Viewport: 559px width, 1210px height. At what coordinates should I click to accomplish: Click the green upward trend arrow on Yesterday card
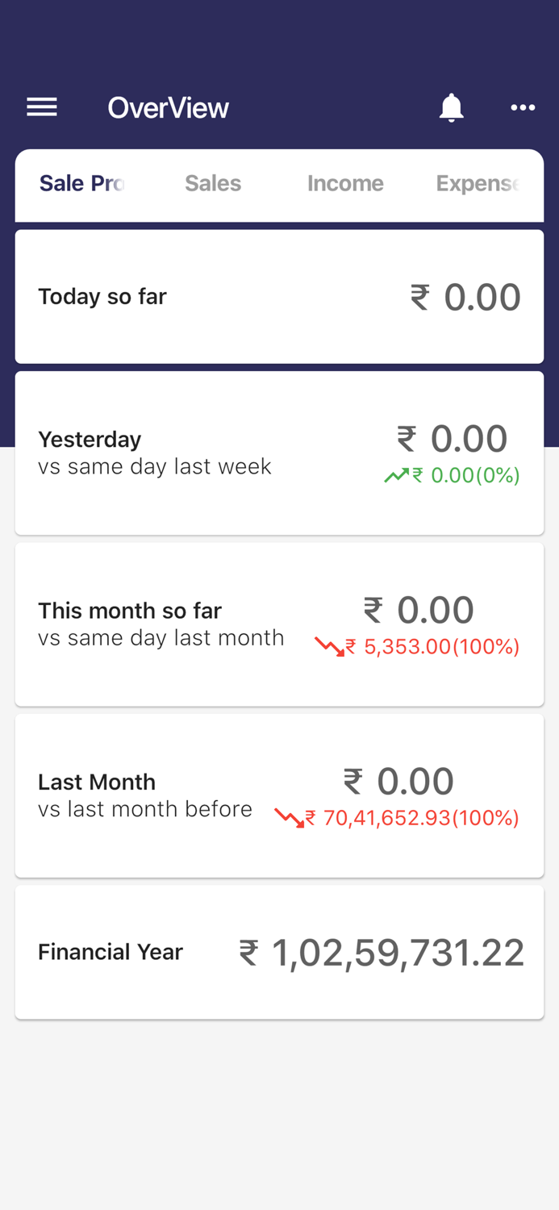click(394, 475)
